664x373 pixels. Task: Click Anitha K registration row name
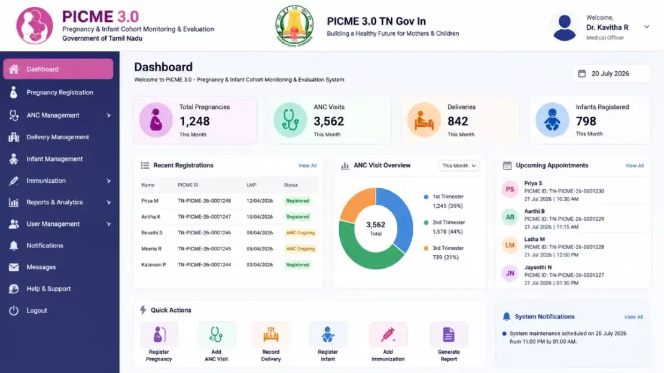151,217
